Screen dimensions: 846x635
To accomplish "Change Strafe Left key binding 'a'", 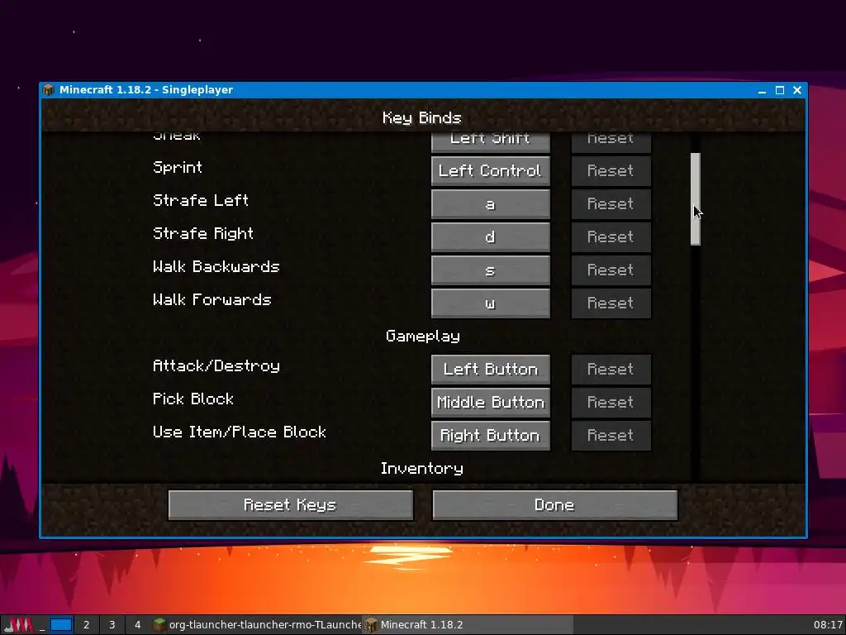I will pos(491,204).
